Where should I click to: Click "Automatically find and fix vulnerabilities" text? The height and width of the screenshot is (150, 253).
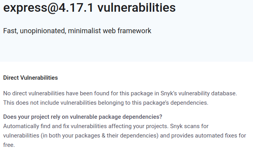(55, 126)
